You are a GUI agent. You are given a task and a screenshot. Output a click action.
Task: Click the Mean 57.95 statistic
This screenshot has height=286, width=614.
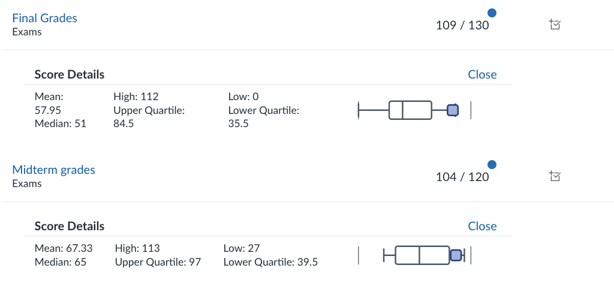[49, 103]
